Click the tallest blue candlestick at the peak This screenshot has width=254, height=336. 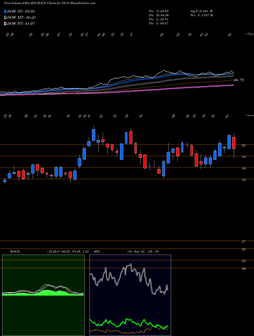coord(93,135)
